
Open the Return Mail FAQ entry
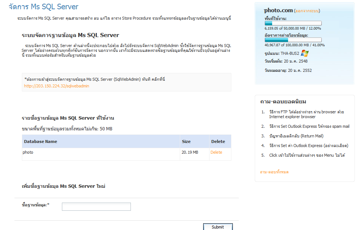[x=296, y=136]
